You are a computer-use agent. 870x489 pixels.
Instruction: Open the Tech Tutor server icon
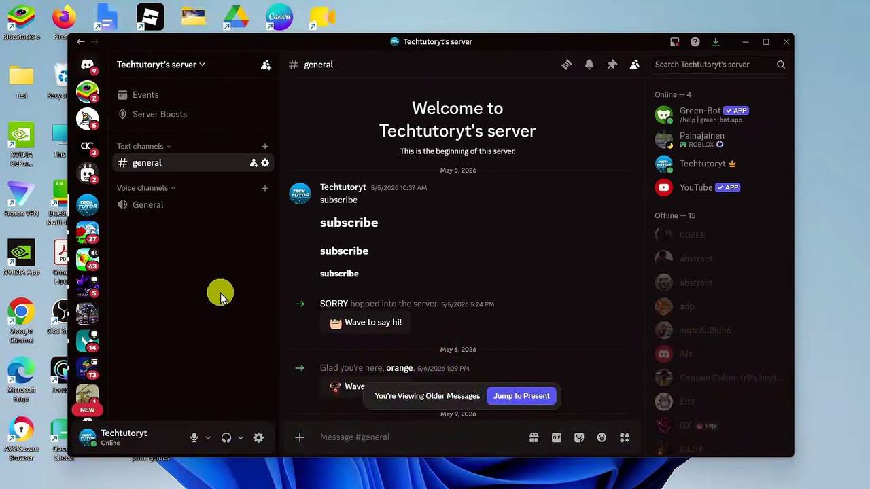87,204
